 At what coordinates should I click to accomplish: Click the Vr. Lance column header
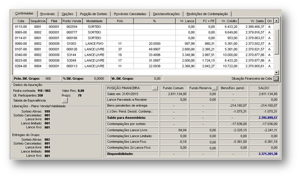pyautogui.click(x=186, y=21)
